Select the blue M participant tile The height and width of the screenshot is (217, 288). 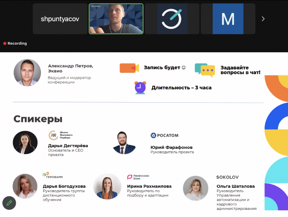228,19
